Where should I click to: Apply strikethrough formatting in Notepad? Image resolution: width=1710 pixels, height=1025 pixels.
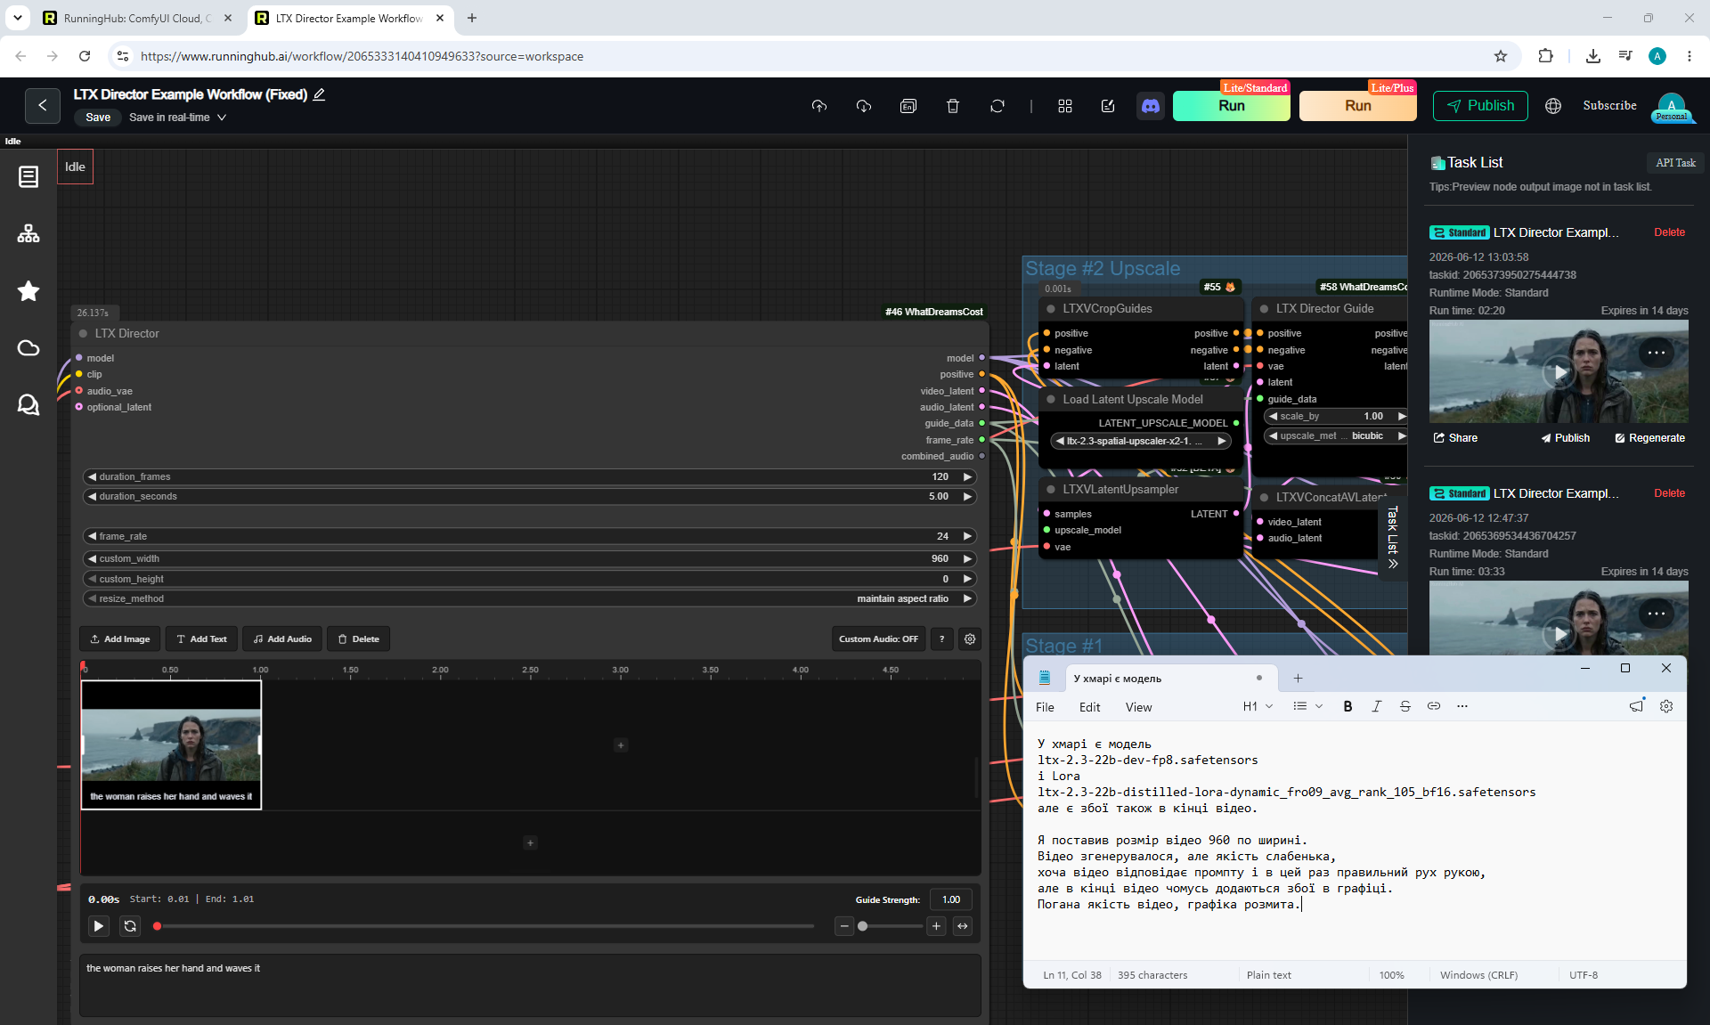pyautogui.click(x=1405, y=706)
